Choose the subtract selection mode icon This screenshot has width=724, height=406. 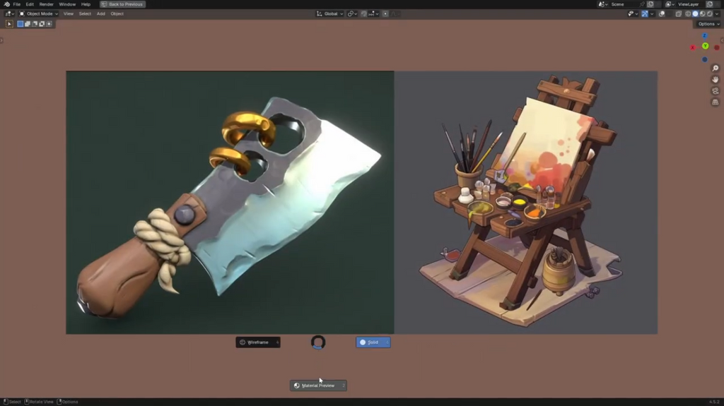pos(35,24)
